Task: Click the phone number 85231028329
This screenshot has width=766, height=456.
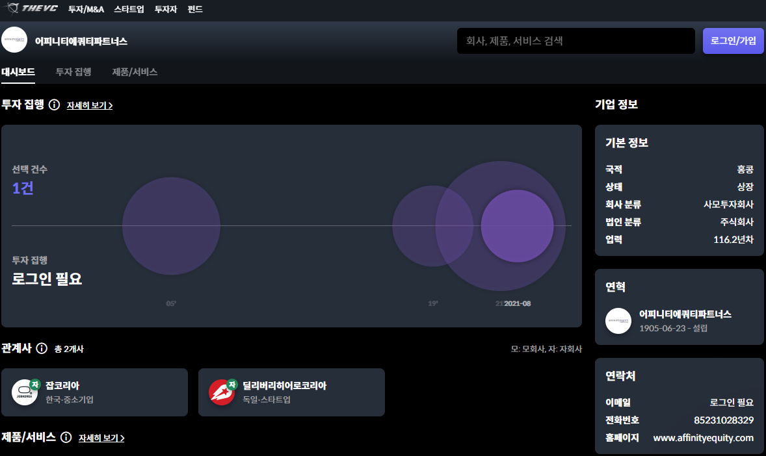Action: click(724, 420)
